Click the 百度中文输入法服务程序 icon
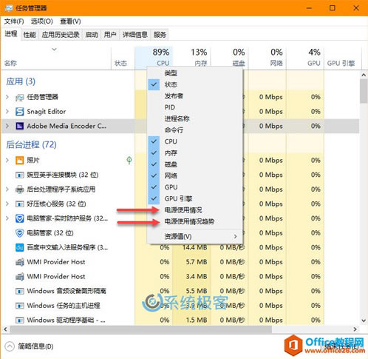Screen dimensions: 368x359 19,247
